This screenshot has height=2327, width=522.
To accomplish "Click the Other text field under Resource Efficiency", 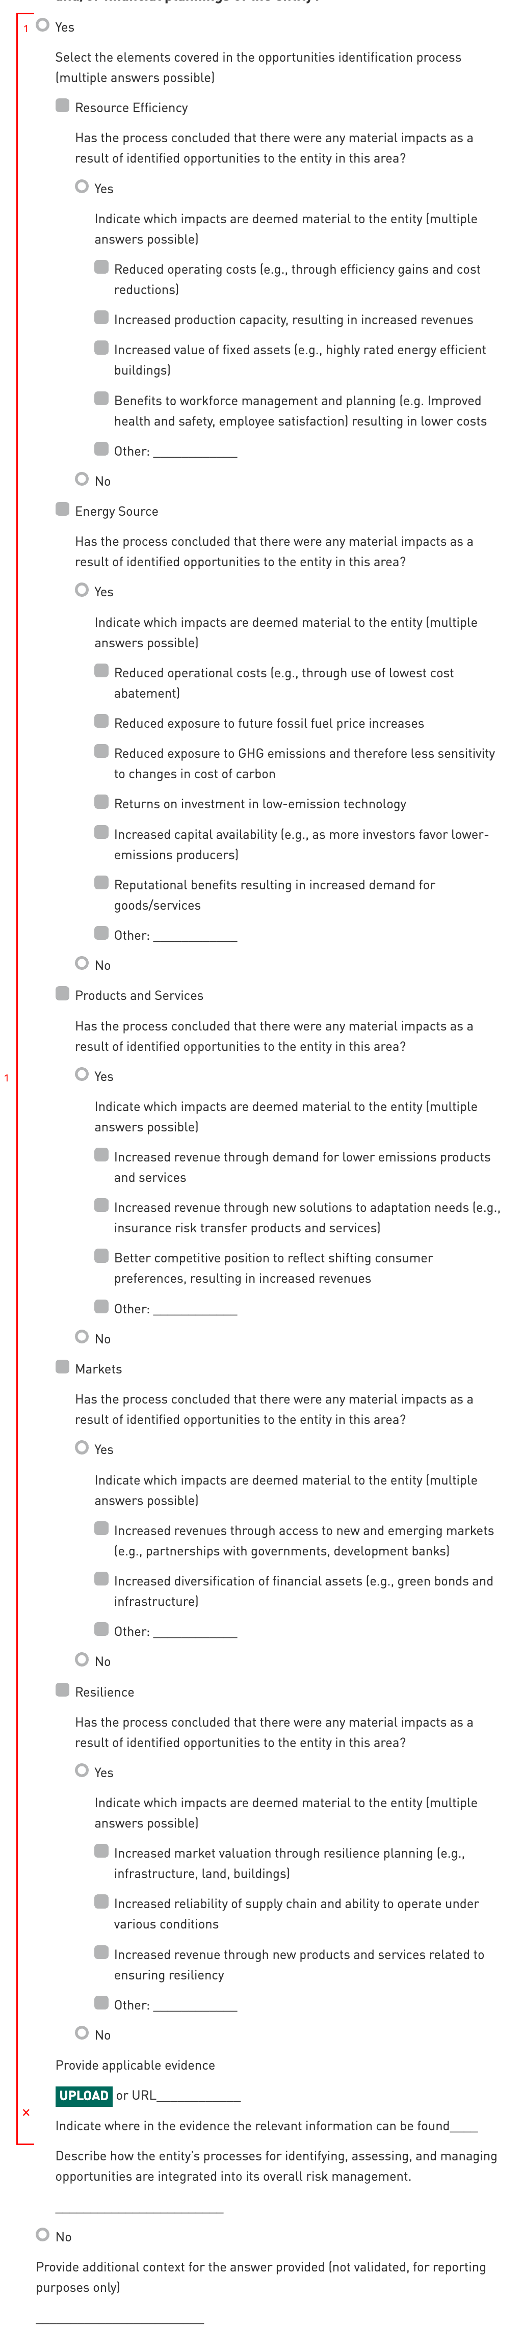I will point(195,451).
